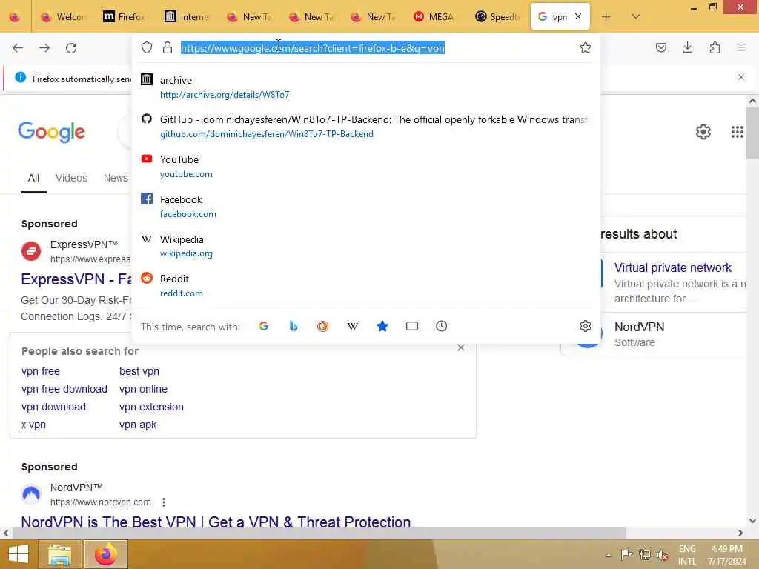The height and width of the screenshot is (569, 759).
Task: Click the selected URL in address bar
Action: (x=313, y=48)
